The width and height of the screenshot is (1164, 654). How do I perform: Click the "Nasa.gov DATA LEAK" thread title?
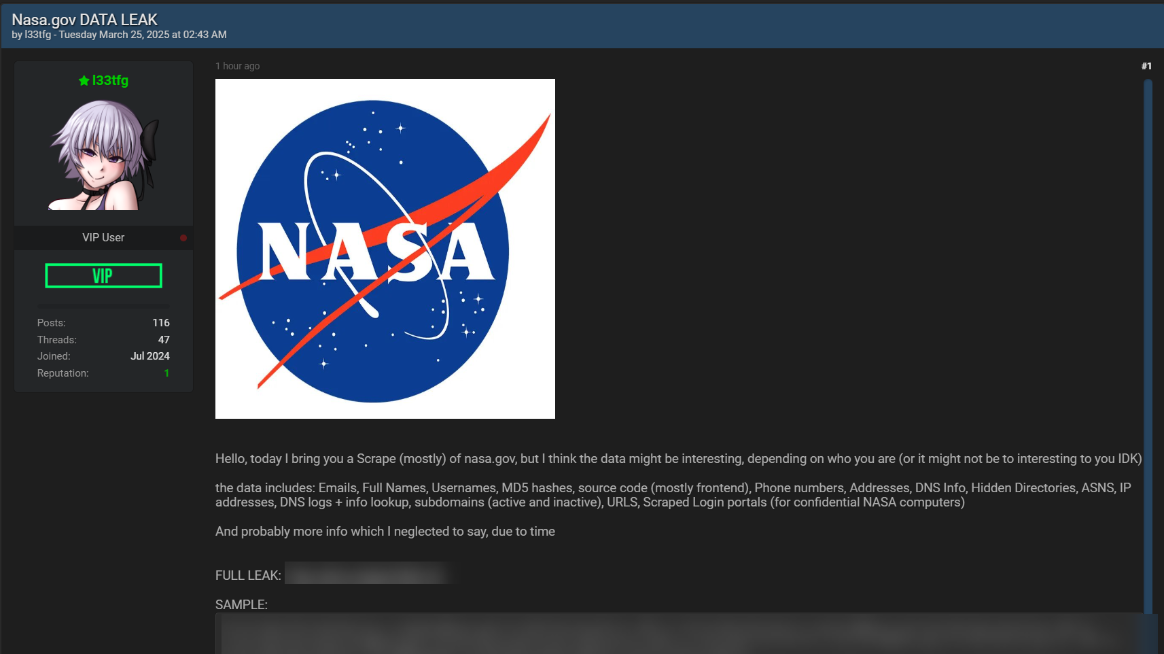(x=84, y=20)
